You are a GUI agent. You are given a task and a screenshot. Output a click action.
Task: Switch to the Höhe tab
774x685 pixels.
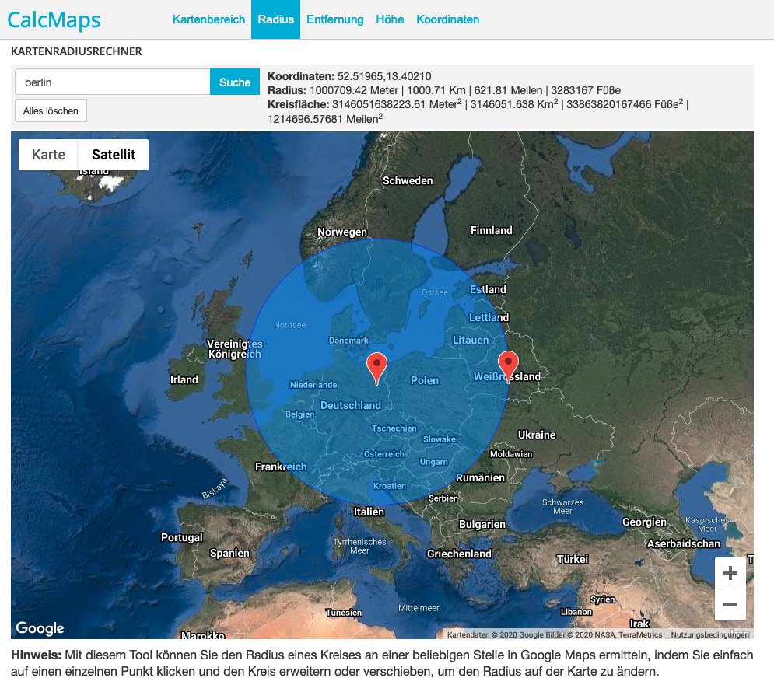389,19
